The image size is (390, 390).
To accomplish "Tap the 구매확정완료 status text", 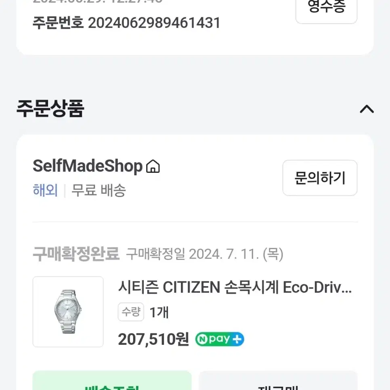I will click(x=76, y=254).
